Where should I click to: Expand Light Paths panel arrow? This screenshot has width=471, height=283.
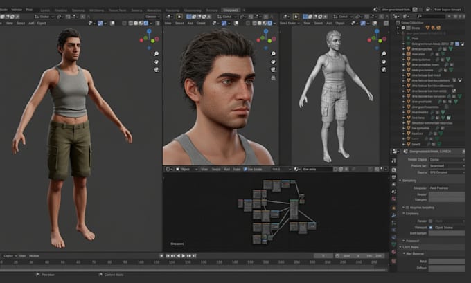tap(400, 247)
